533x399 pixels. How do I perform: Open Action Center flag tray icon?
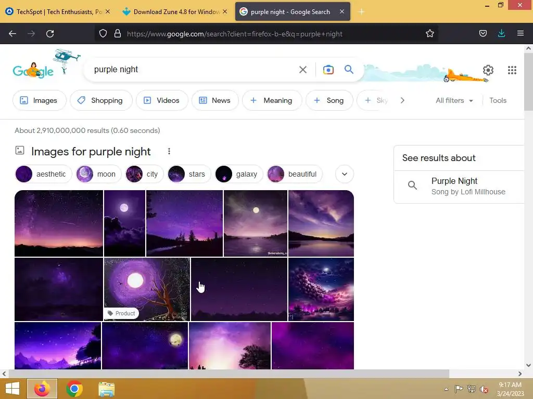pyautogui.click(x=459, y=389)
